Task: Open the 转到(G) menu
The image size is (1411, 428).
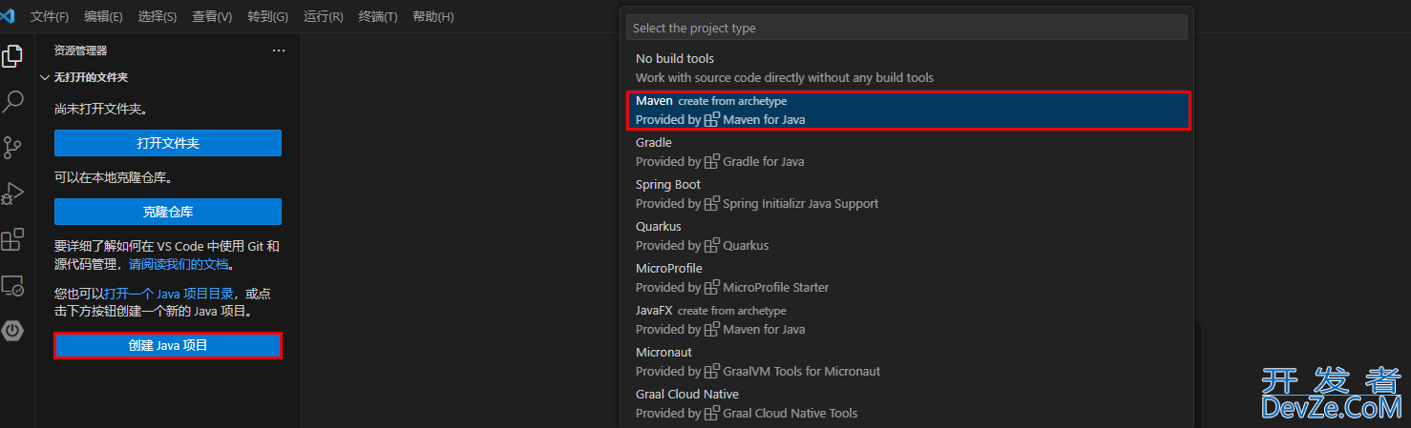Action: coord(268,17)
